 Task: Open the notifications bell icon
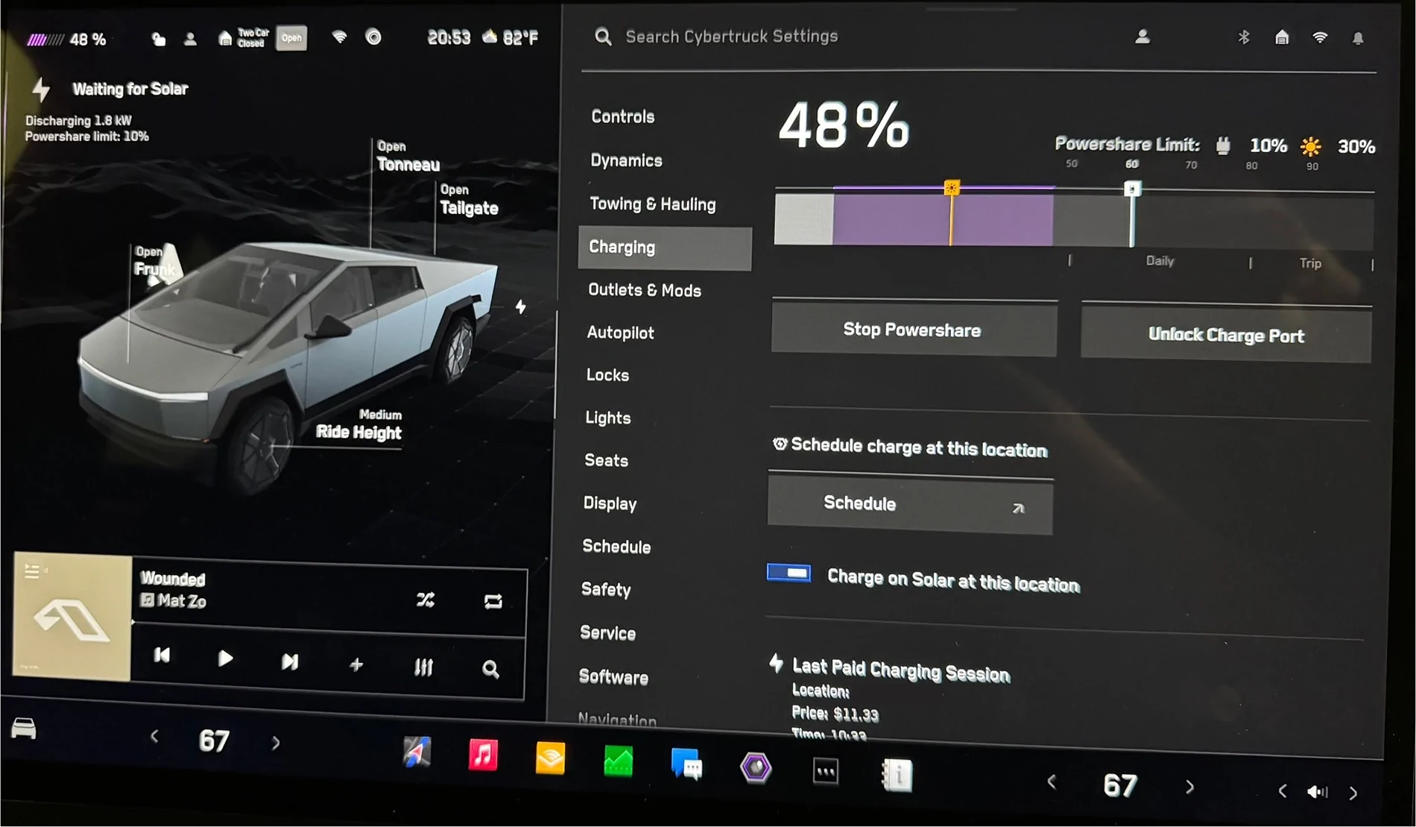[1358, 38]
